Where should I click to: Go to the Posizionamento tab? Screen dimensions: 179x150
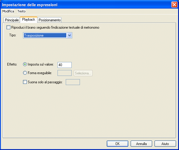tap(50, 20)
